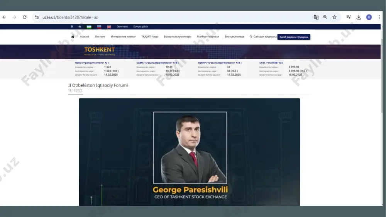386x217 pixels.
Task: Click the address bar URL uzse.uz/boards/3128
Action: 70,17
